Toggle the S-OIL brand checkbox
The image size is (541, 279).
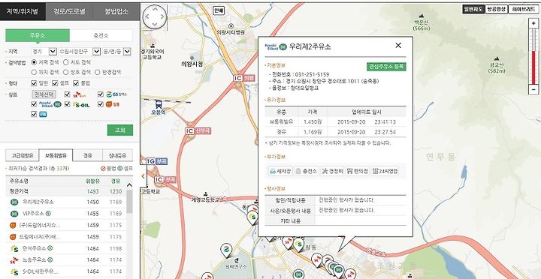click(x=68, y=104)
